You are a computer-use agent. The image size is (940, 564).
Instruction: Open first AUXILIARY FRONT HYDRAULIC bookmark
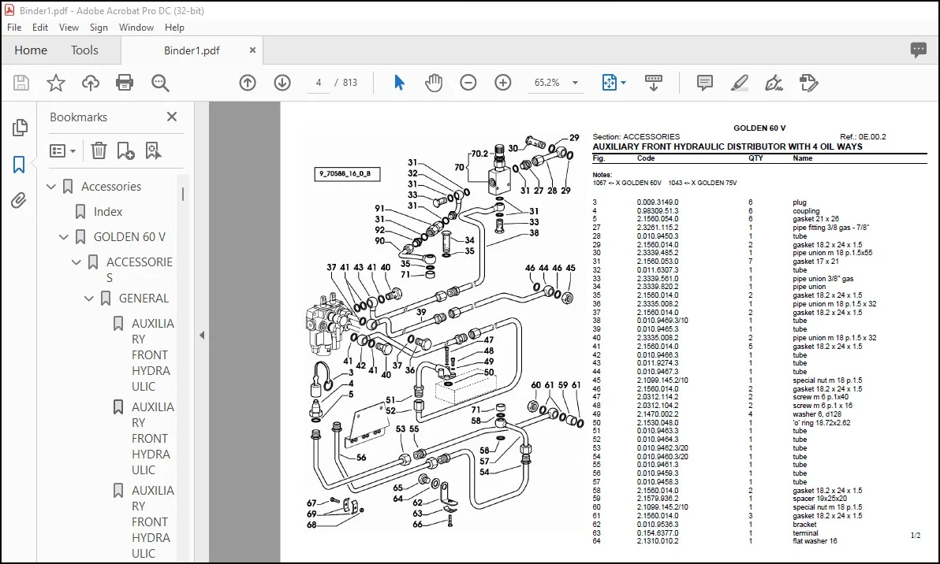coord(153,355)
